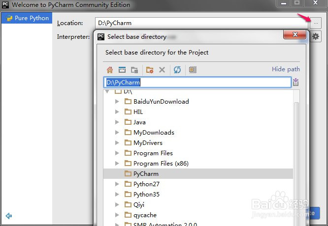Screen dimensions: 328x226
Task: Click the Desktop directory toolbar icon
Action: [122, 70]
